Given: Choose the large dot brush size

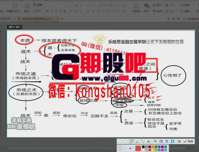Looking at the screenshot, I should (130, 148).
